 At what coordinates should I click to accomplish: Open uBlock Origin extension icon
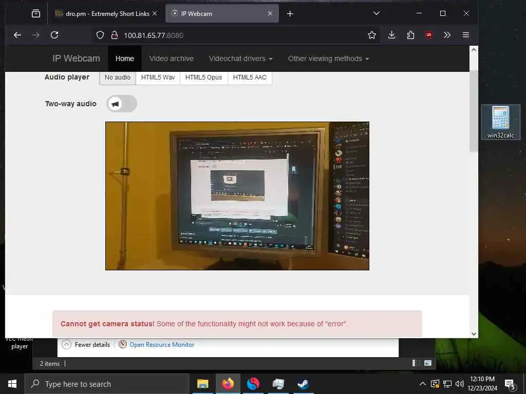point(429,35)
